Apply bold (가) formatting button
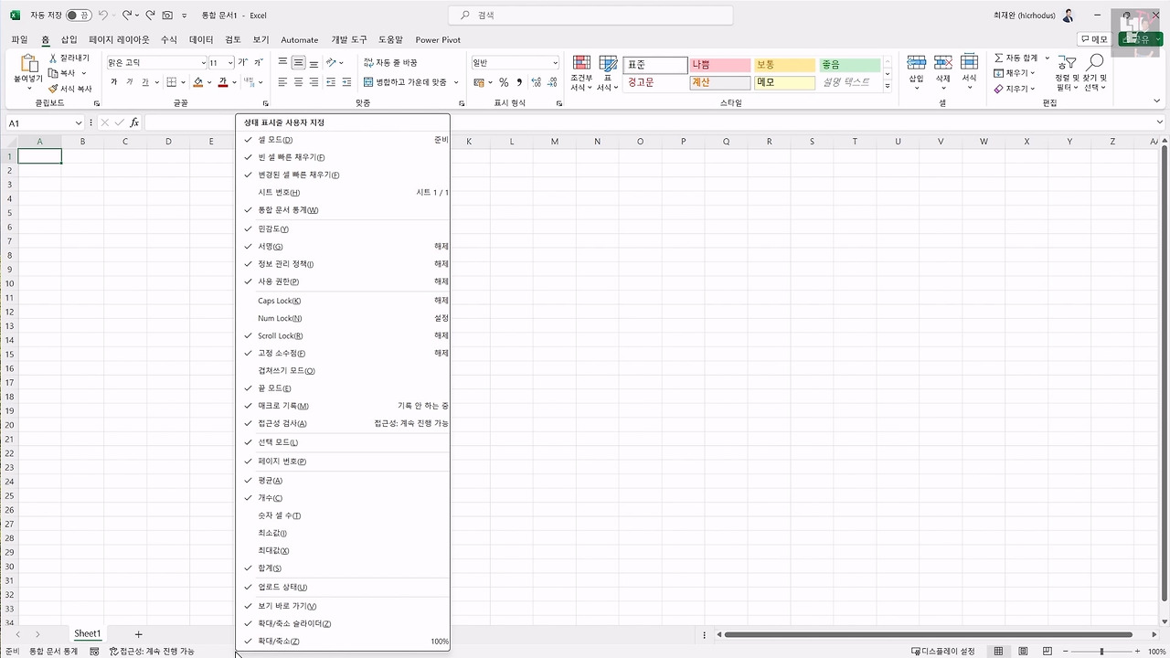The image size is (1170, 658). coord(114,82)
